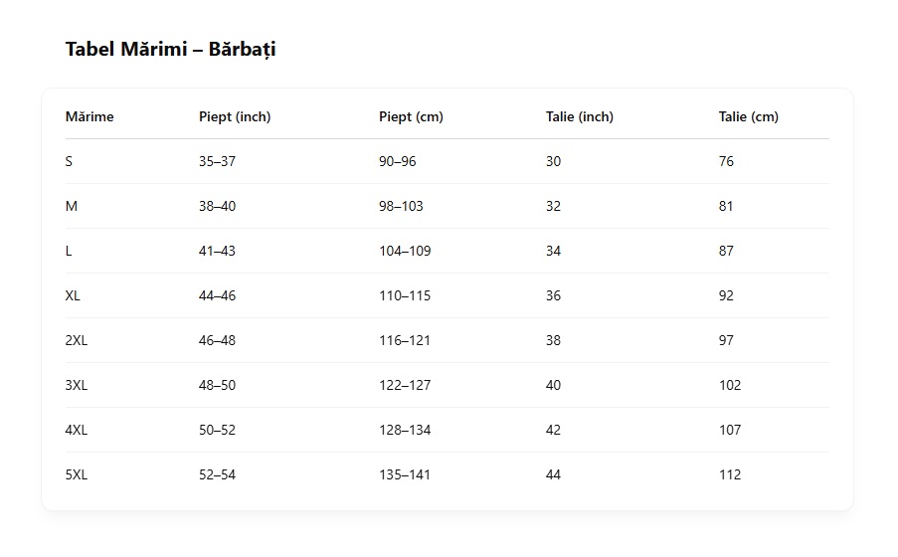
Task: Select the Mărime column header
Action: [x=90, y=116]
